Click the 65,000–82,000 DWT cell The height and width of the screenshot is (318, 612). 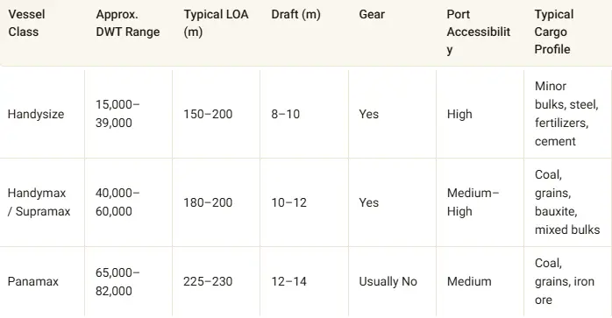117,282
